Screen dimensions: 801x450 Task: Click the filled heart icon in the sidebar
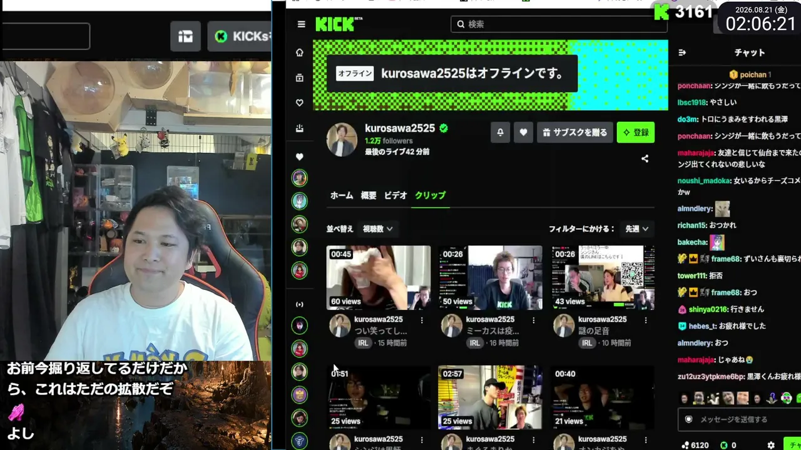(300, 157)
